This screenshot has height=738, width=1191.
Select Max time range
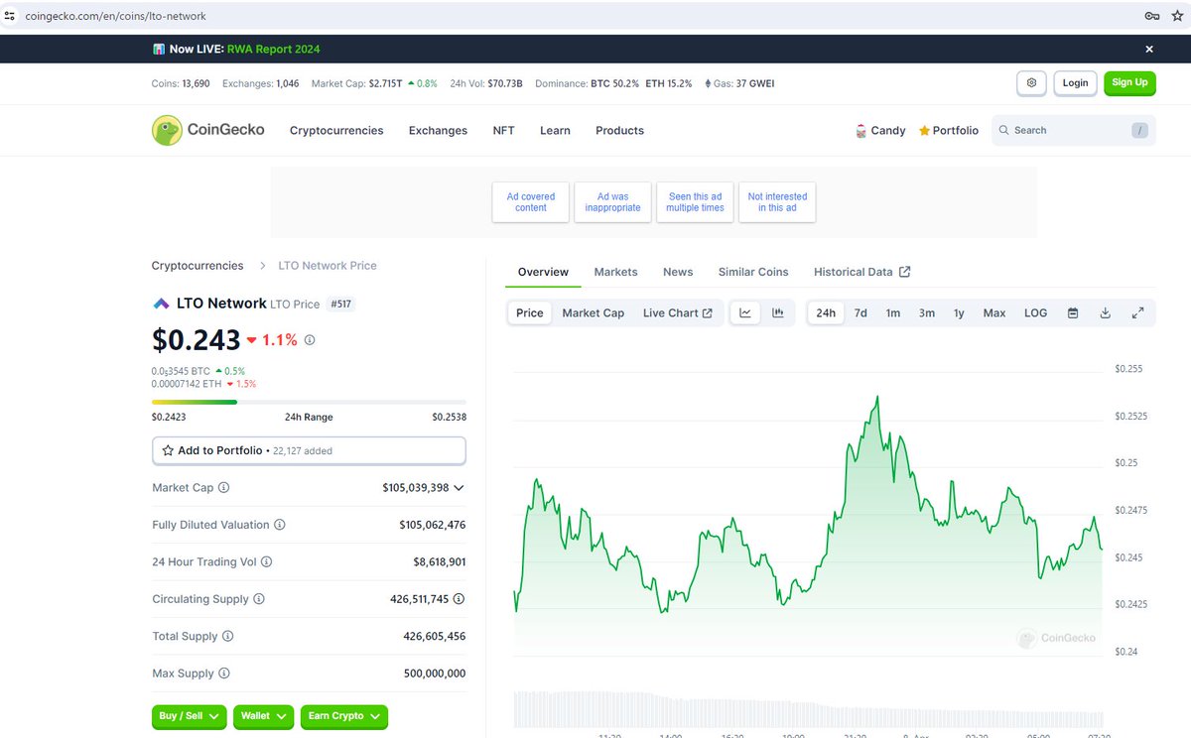tap(994, 312)
